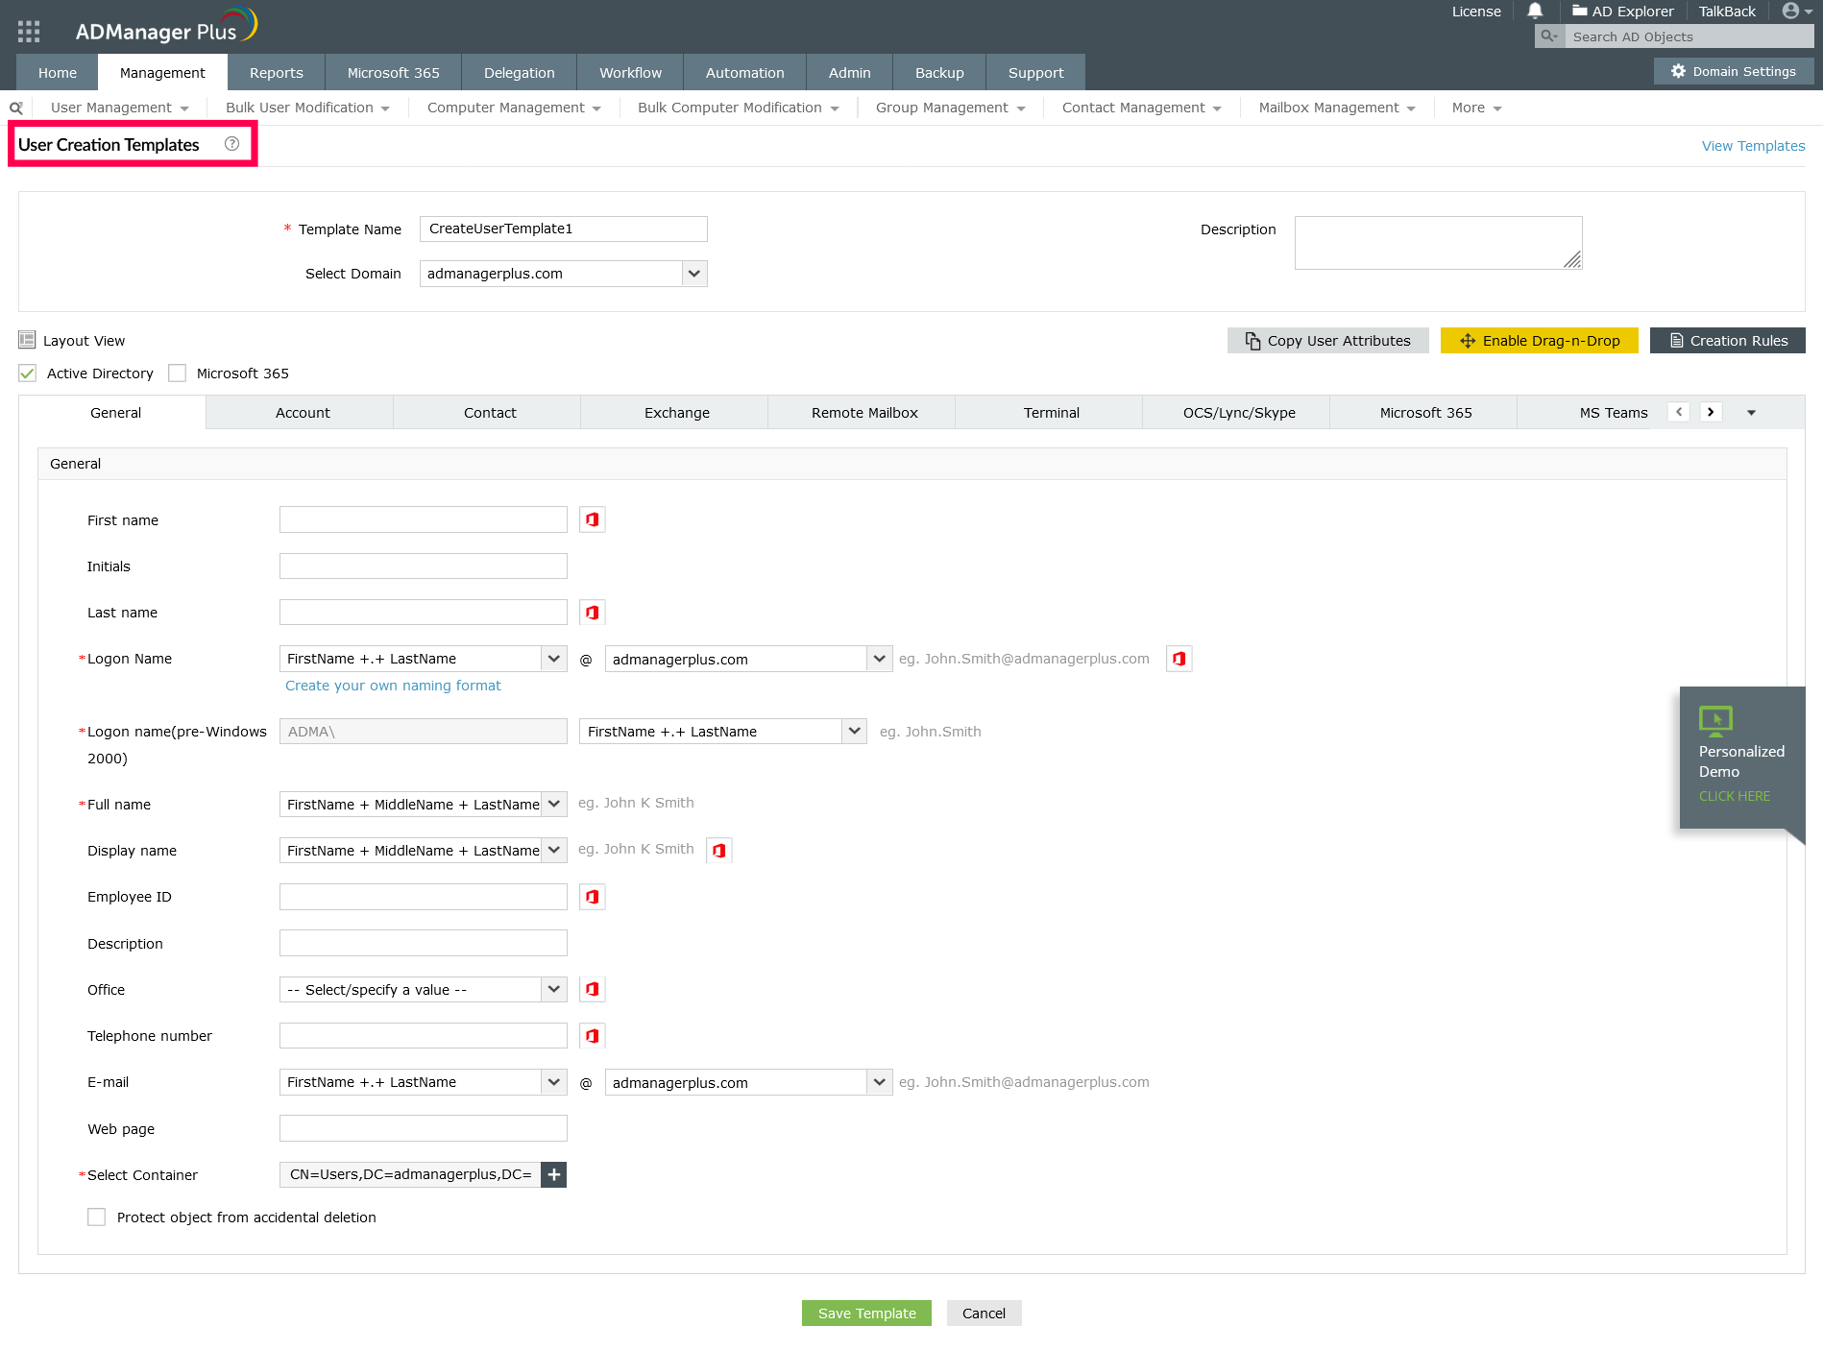The width and height of the screenshot is (1823, 1350).
Task: Click the Search AD Objects field
Action: tap(1689, 36)
